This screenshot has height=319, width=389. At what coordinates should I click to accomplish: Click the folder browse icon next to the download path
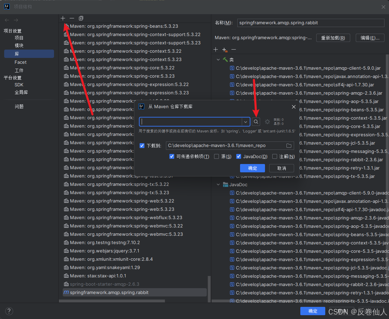point(289,146)
